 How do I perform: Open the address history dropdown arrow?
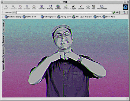point(14,12)
